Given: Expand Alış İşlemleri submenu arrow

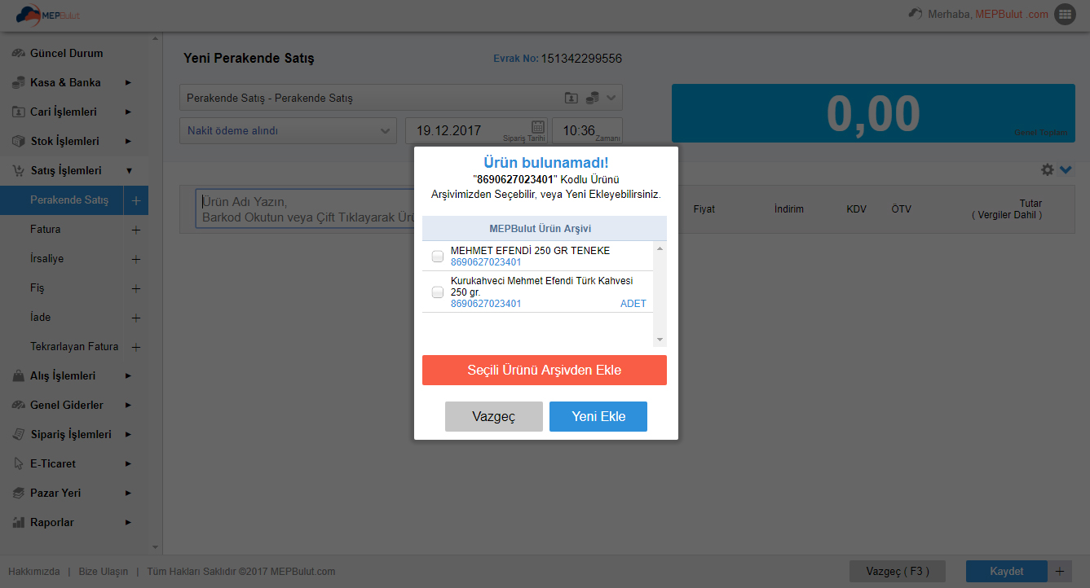Looking at the screenshot, I should 128,375.
